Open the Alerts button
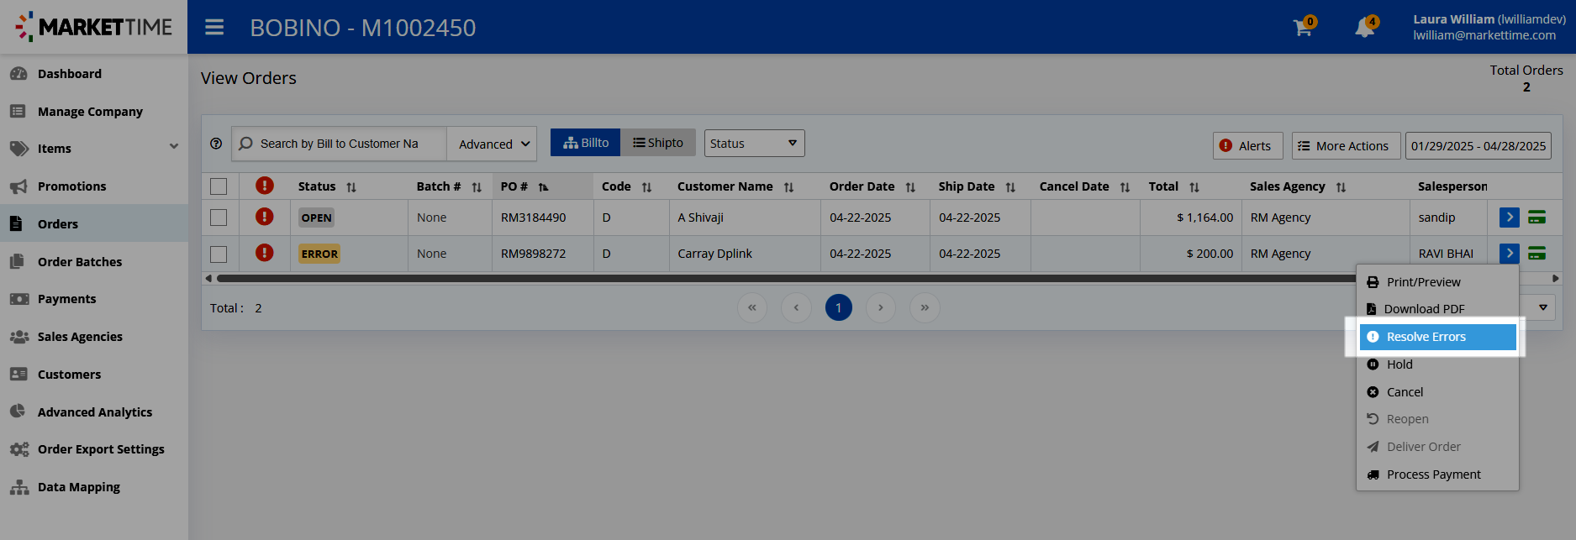The height and width of the screenshot is (540, 1576). tap(1247, 145)
